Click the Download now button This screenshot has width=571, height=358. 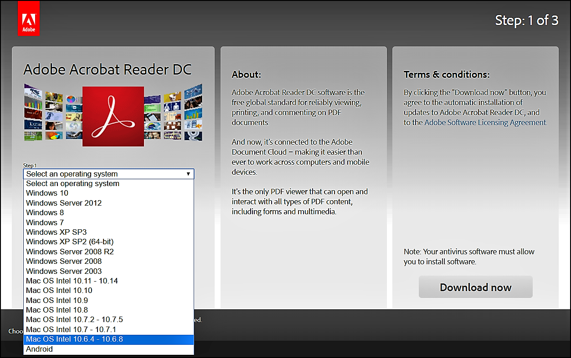pyautogui.click(x=475, y=287)
